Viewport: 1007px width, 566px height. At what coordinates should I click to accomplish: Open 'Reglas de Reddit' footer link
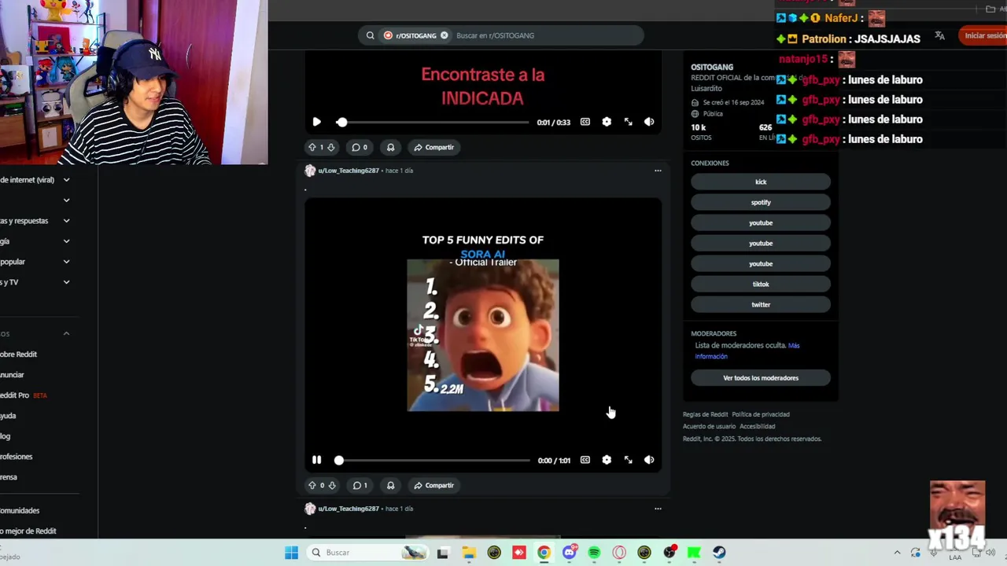(x=706, y=414)
